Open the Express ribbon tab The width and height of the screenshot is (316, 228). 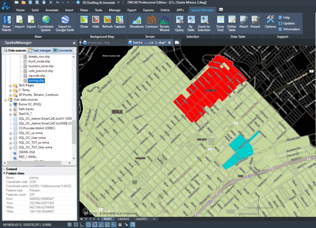click(x=148, y=10)
